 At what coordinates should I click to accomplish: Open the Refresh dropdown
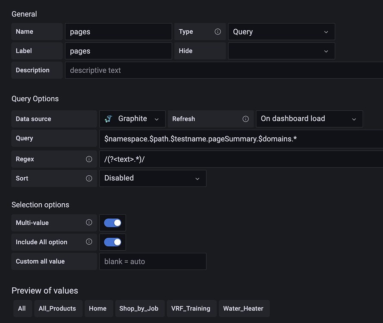click(309, 118)
